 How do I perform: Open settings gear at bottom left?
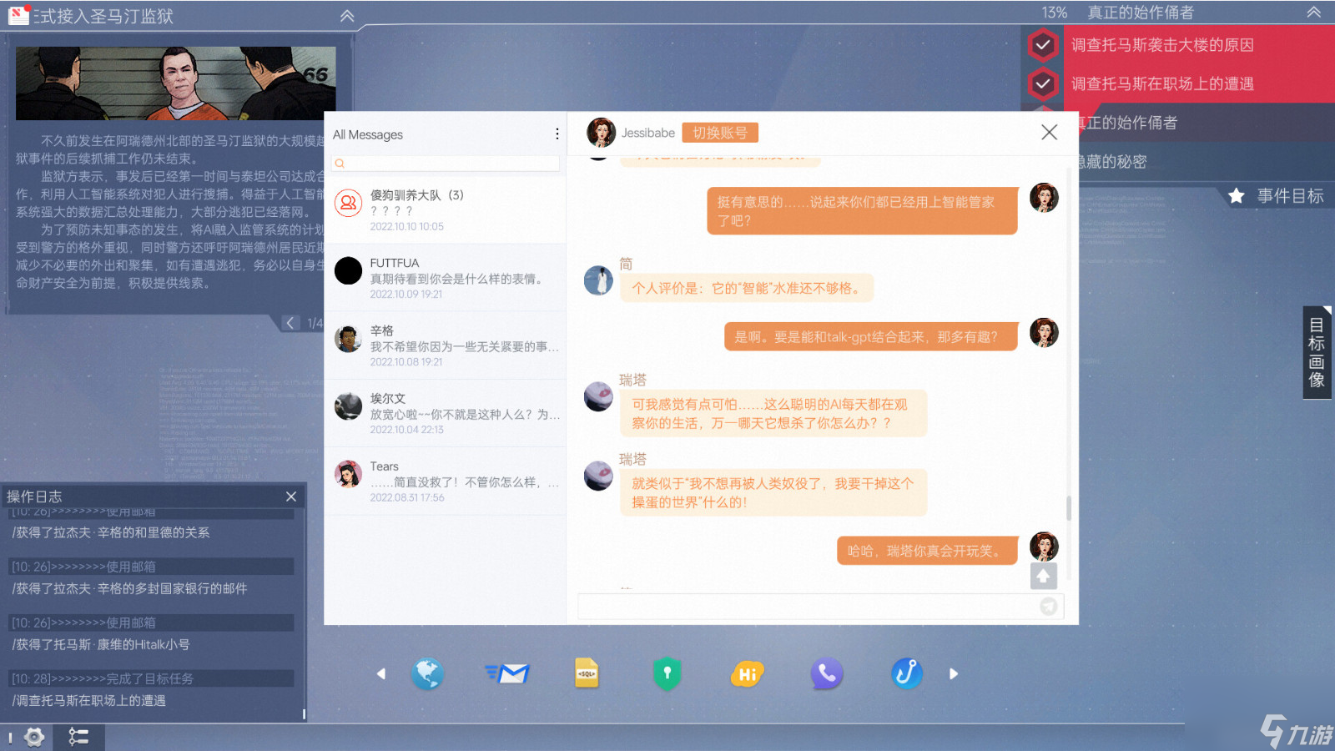34,737
